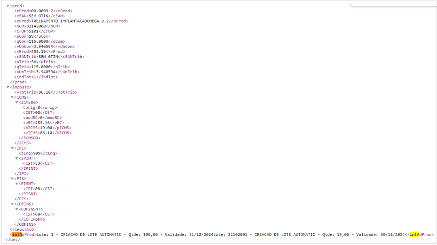437x245 pixels.
Task: Click the <vBC>453.16 line
Action: 43,123
